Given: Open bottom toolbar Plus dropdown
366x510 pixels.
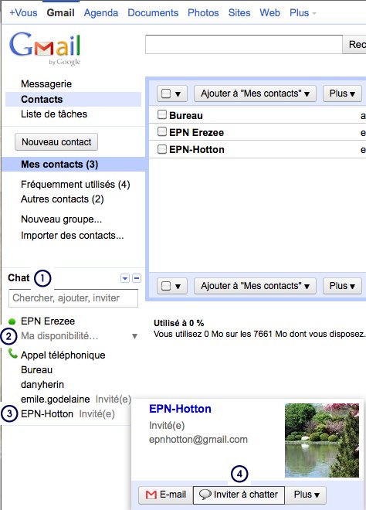Looking at the screenshot, I should (x=342, y=286).
